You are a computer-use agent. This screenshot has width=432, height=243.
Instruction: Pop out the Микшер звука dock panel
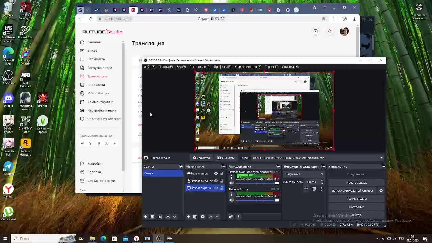pyautogui.click(x=278, y=166)
